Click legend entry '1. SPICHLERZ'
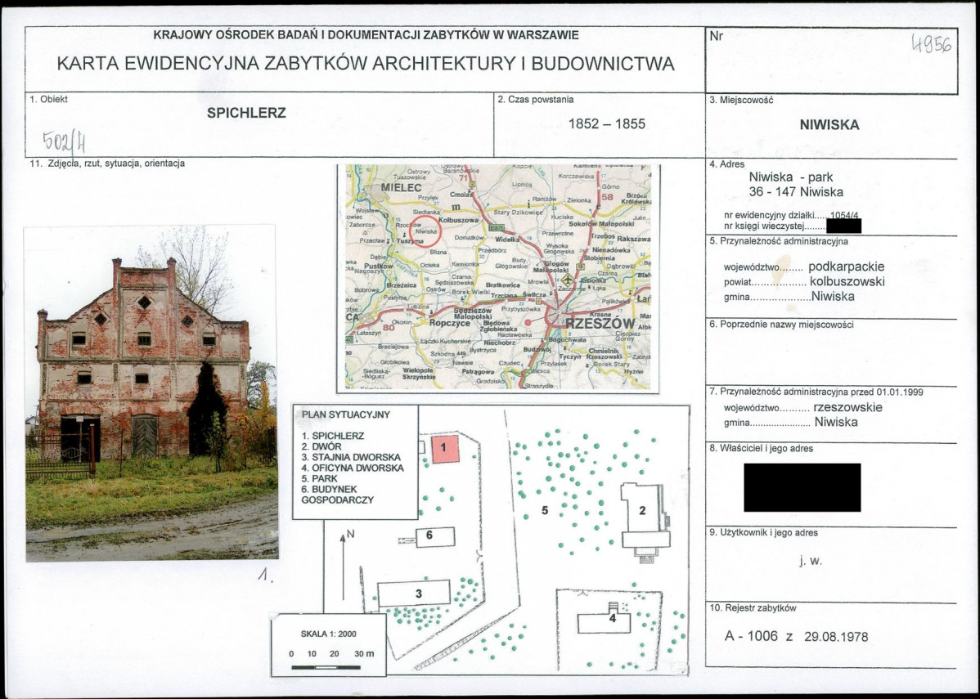 coord(332,436)
